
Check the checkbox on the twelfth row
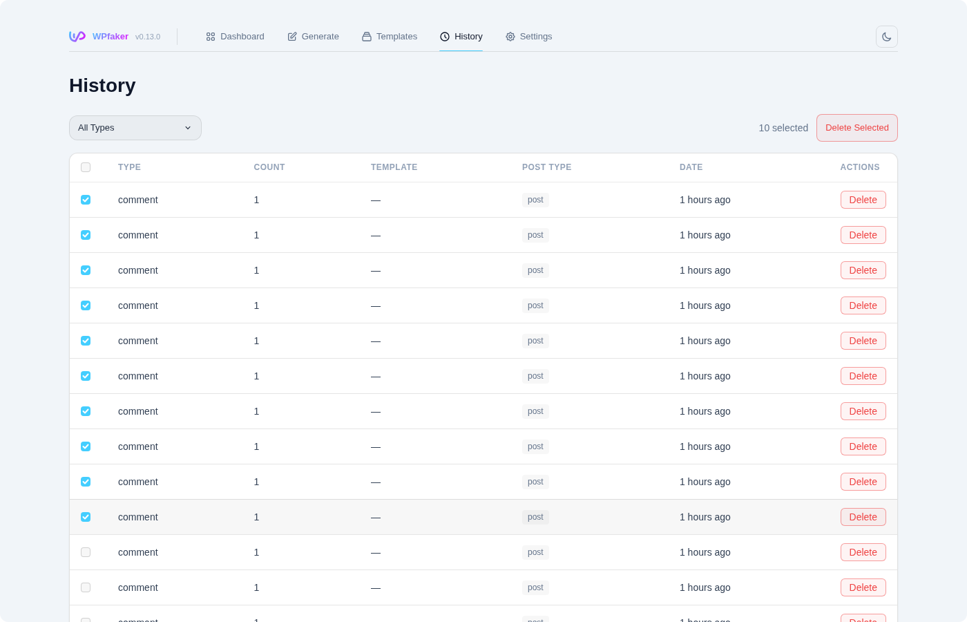pos(86,587)
